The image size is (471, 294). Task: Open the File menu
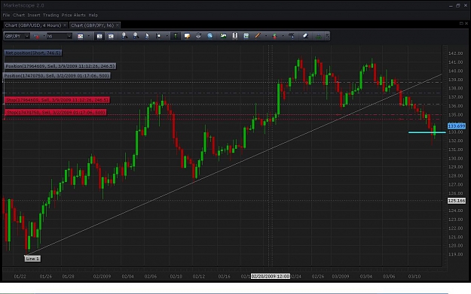6,15
